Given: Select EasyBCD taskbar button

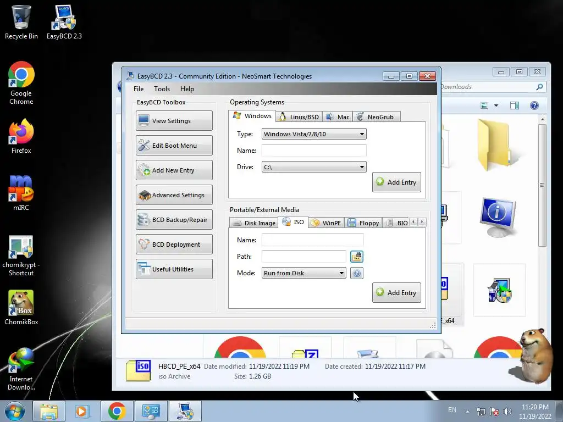Looking at the screenshot, I should coord(185,411).
